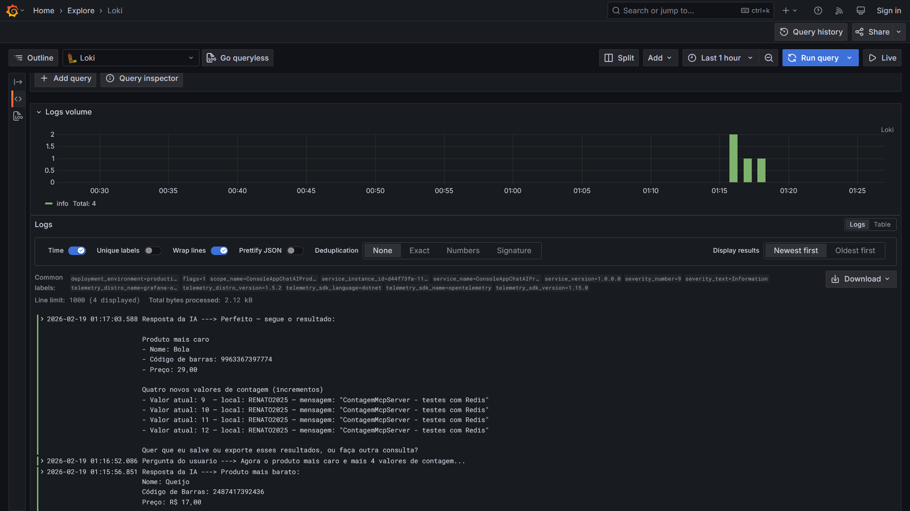Expand the 01:17:03.588 log line
The image size is (910, 511).
(x=42, y=319)
